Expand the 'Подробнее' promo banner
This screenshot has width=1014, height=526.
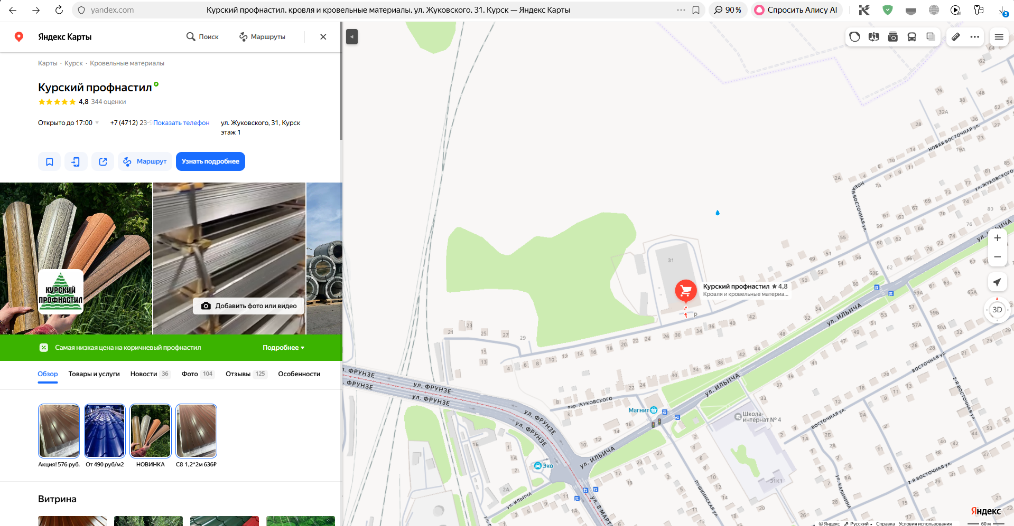click(283, 348)
